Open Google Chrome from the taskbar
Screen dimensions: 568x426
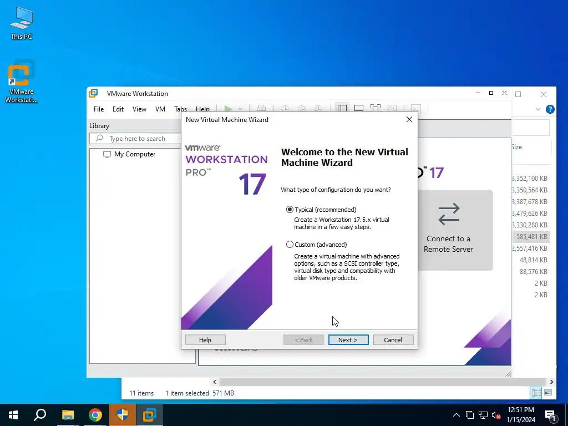95,415
